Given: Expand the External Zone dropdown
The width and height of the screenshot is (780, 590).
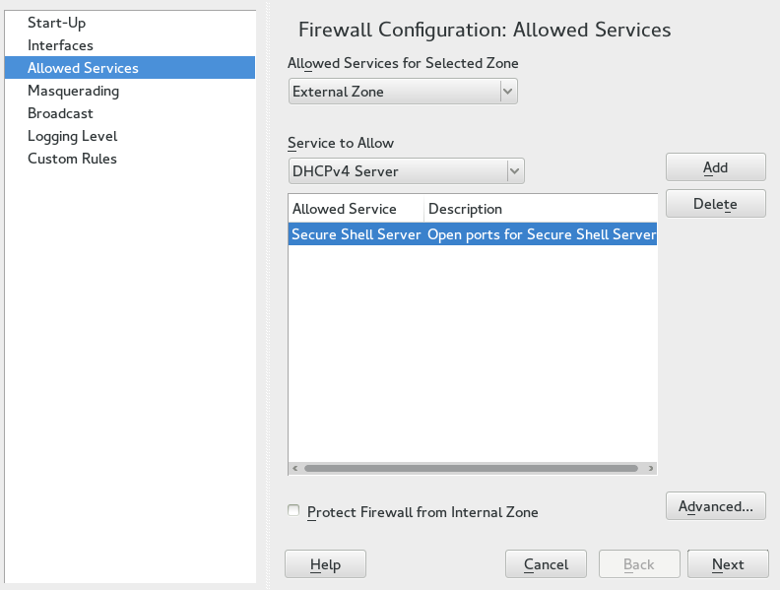Looking at the screenshot, I should pyautogui.click(x=394, y=92).
